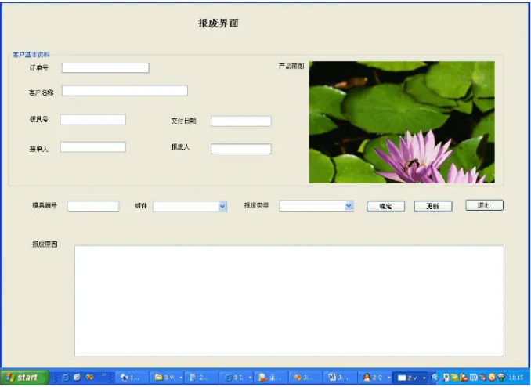Viewport: 531px width, 387px height.
Task: Click the 报废人 input field
Action: [240, 149]
